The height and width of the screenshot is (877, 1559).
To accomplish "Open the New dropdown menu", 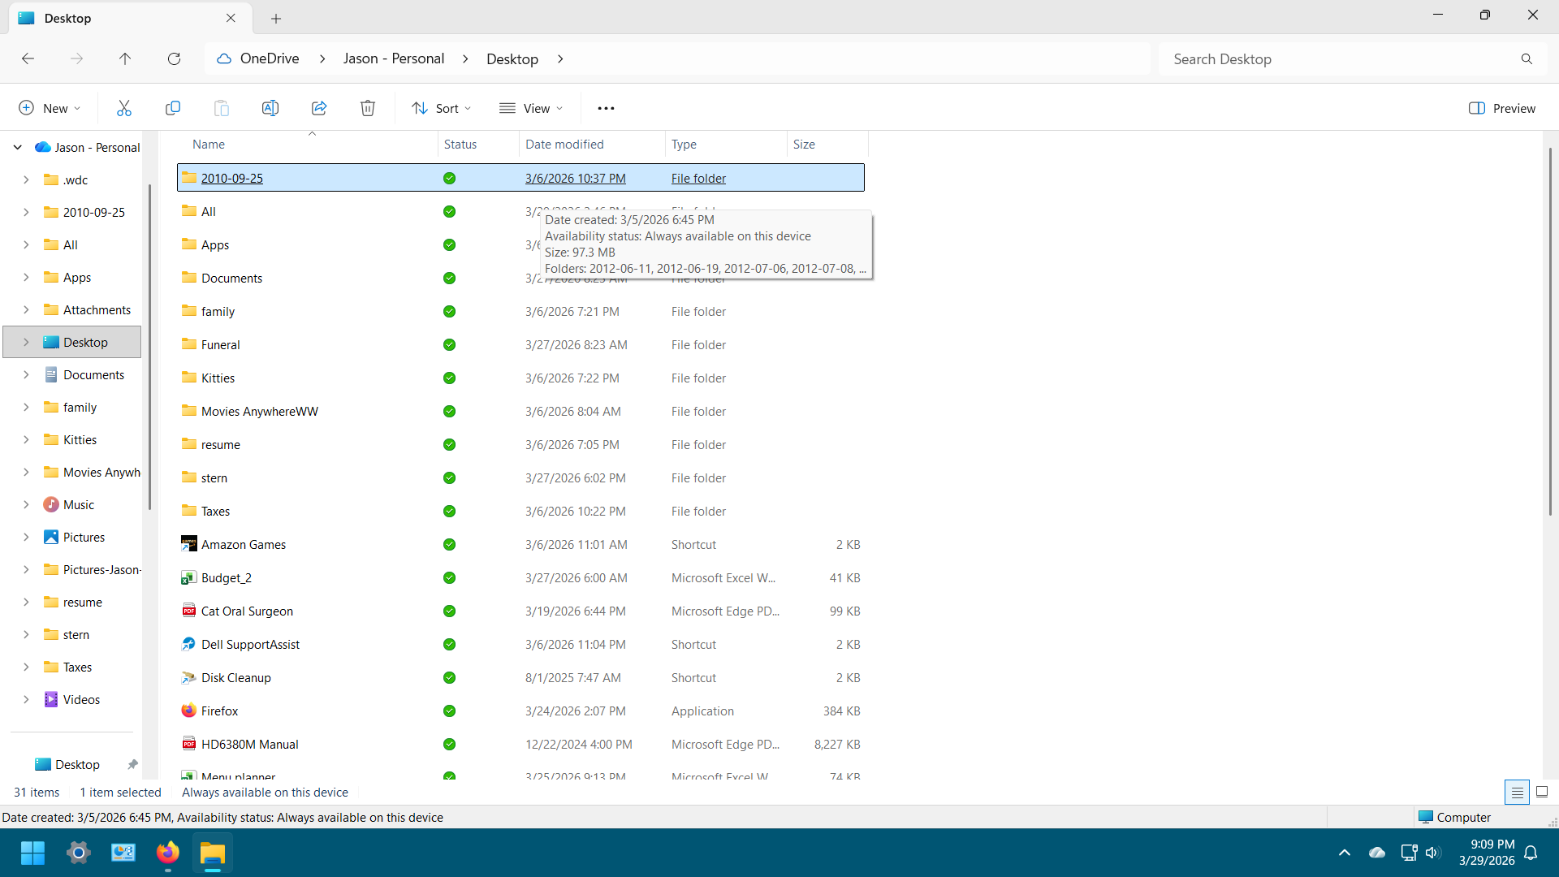I will (x=50, y=108).
